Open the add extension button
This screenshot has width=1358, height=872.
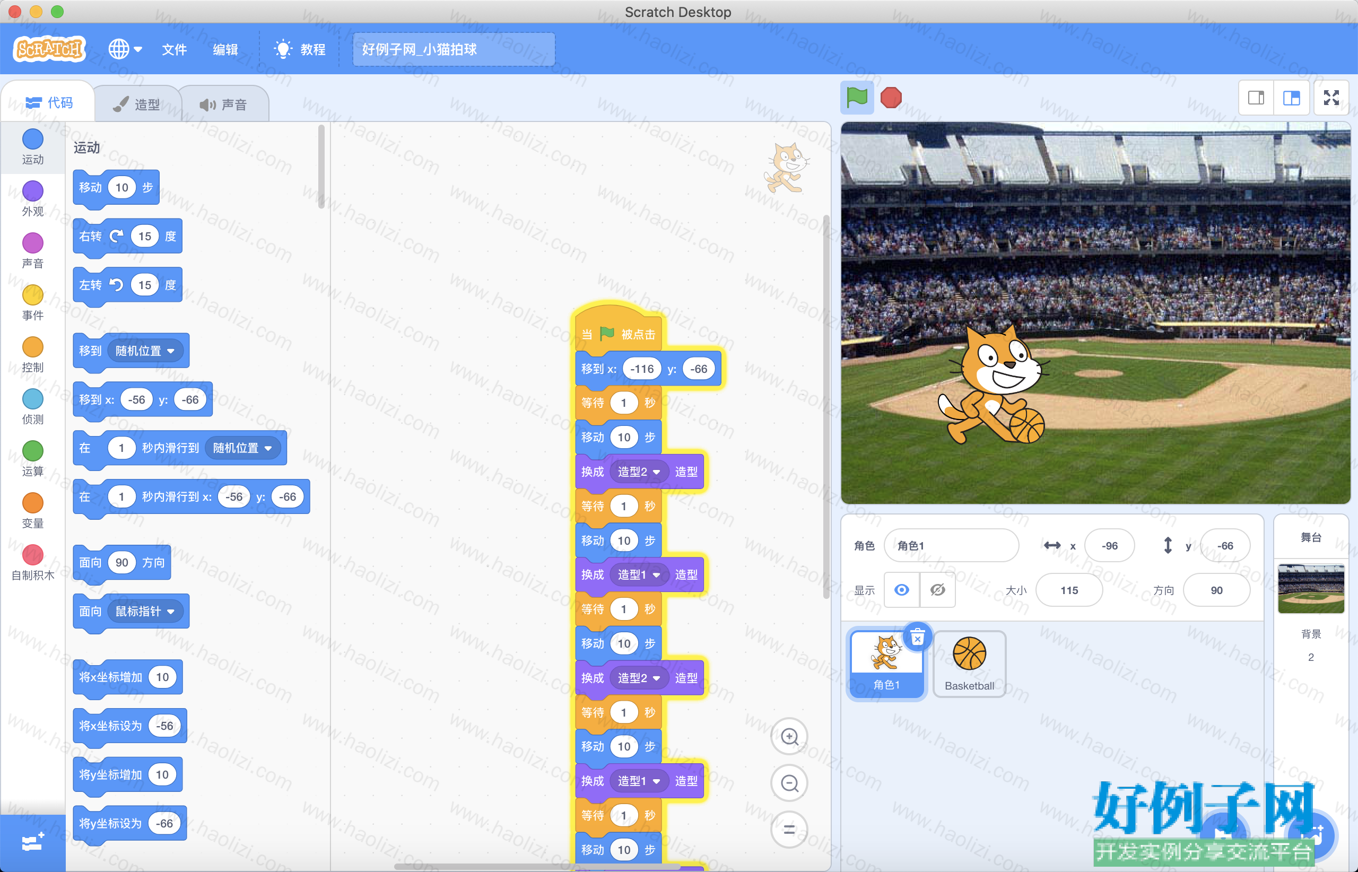tap(33, 842)
